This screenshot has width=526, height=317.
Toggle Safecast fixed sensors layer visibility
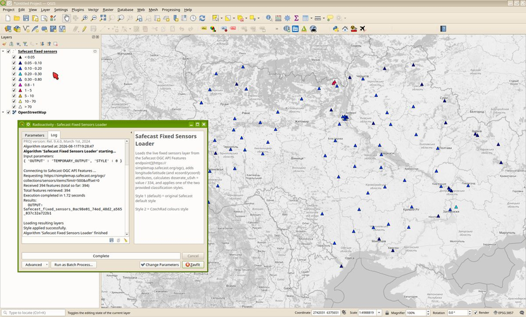click(x=9, y=51)
